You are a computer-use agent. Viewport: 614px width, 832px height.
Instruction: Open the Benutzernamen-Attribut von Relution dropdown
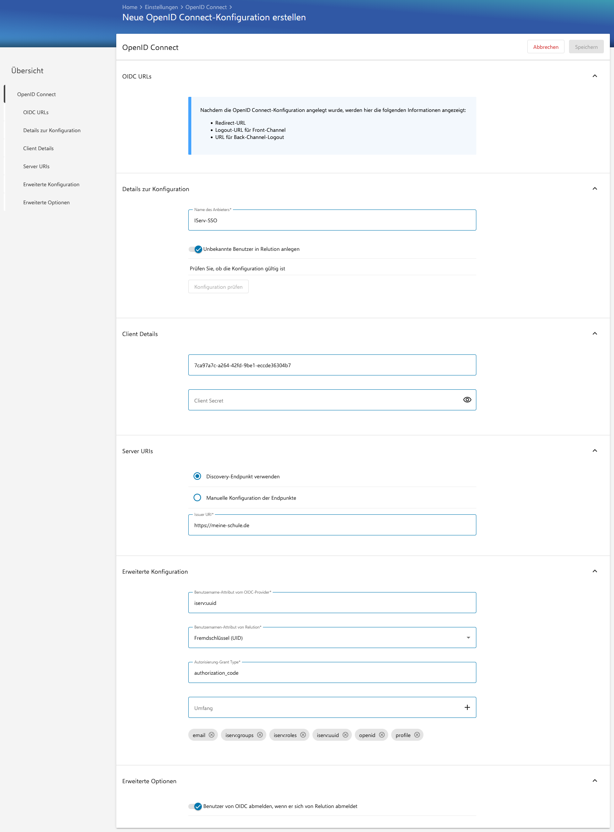[x=332, y=638]
